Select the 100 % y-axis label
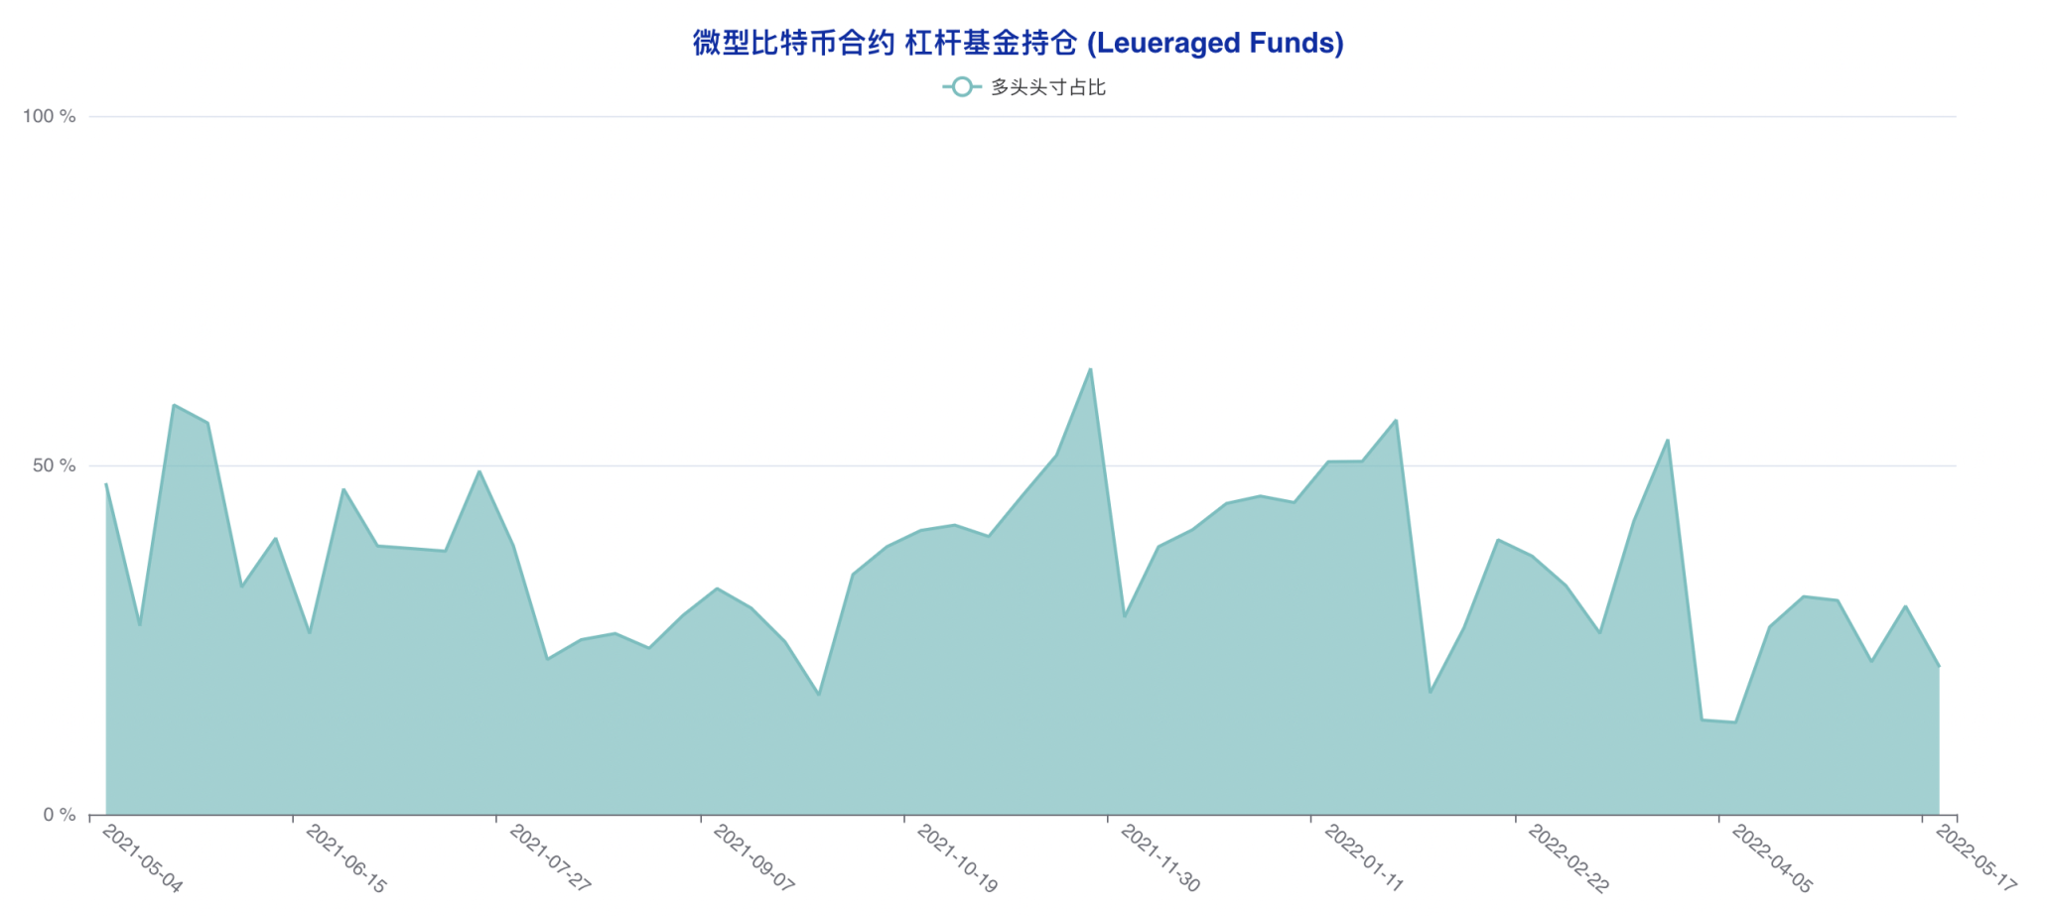Viewport: 2047px width, 916px height. click(x=50, y=116)
